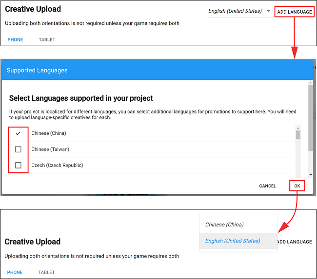Click the Supported Languages dialog title

[37, 70]
